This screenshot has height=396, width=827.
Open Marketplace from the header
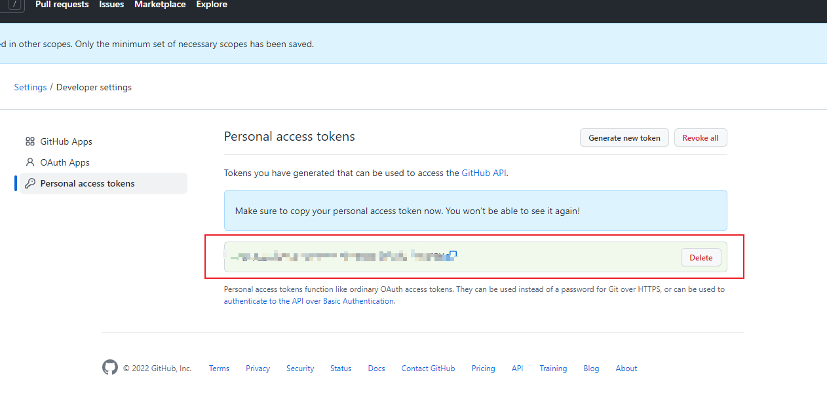pyautogui.click(x=160, y=5)
